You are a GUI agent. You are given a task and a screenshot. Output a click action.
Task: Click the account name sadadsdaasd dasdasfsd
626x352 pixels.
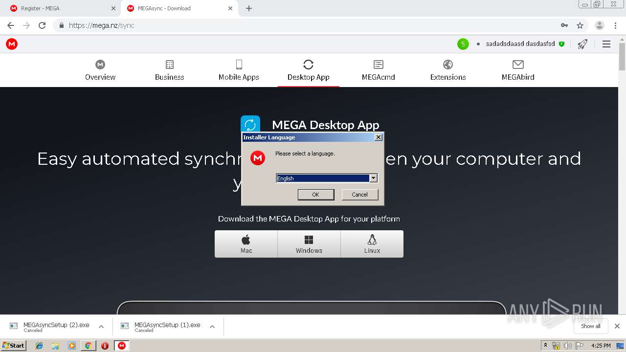[x=520, y=44]
